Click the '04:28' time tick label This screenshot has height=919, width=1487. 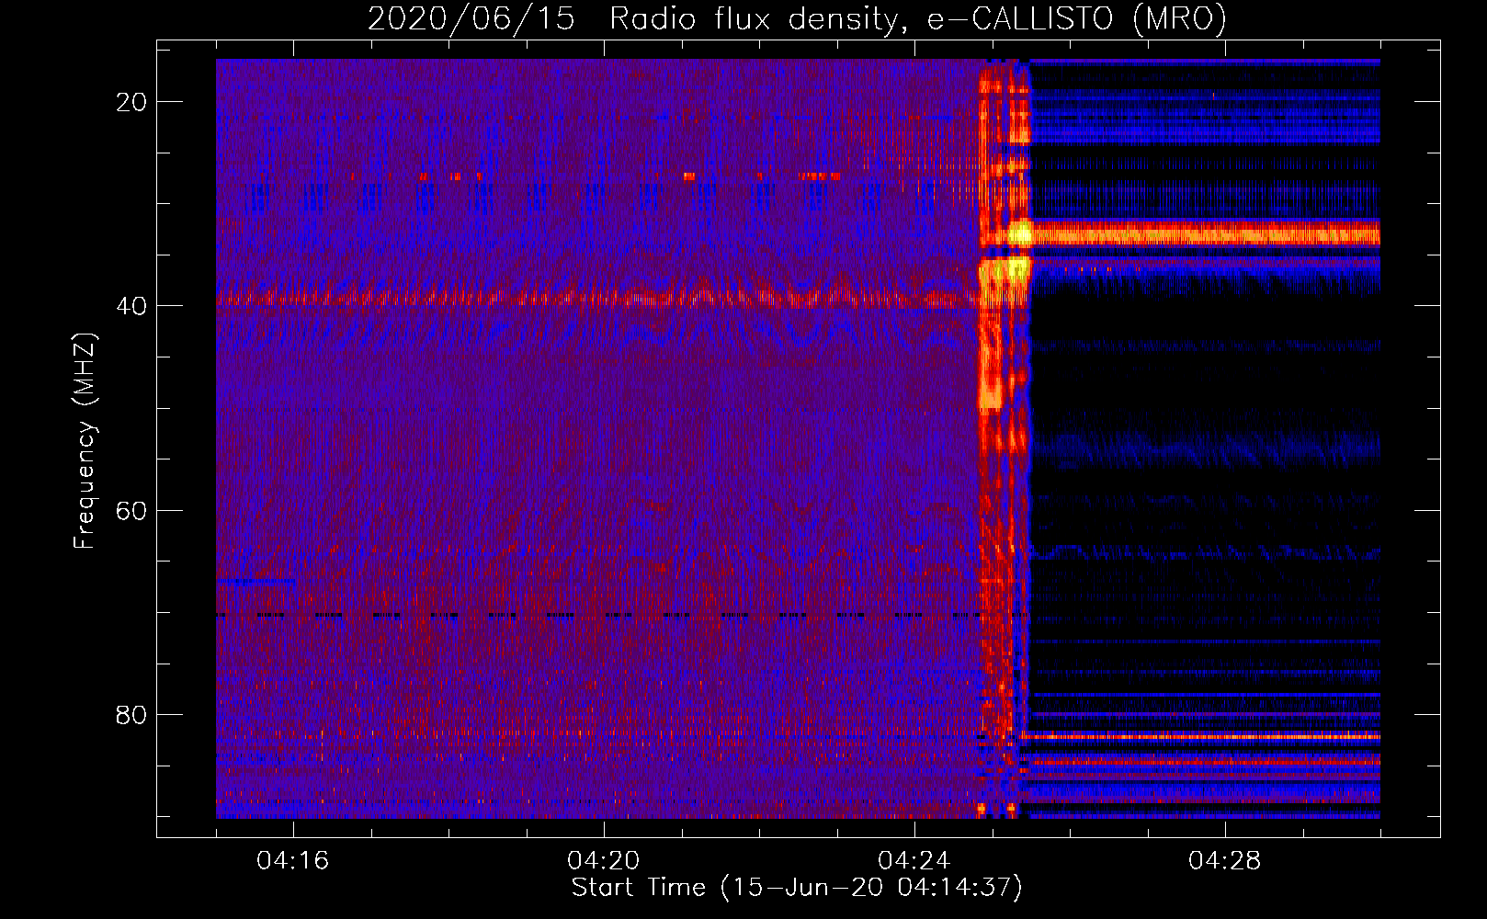click(1225, 861)
